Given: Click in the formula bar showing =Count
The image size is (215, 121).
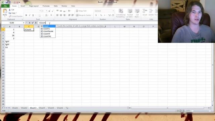Looking at the screenshot, I should pos(97,23).
